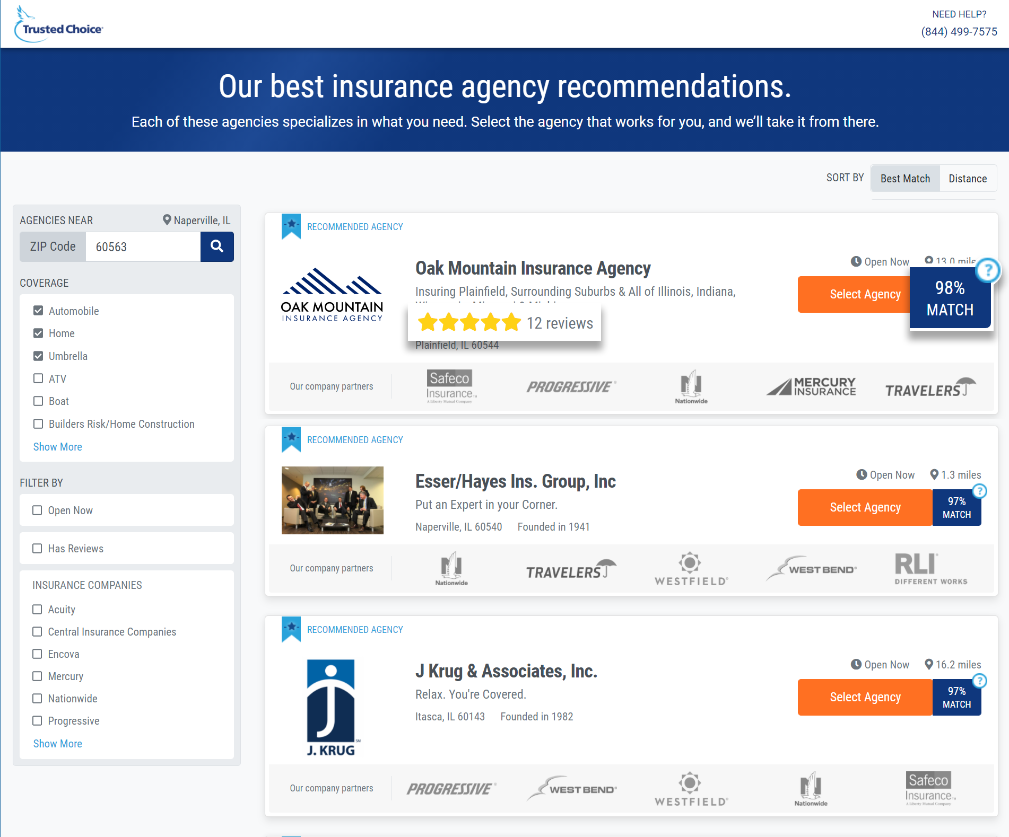
Task: Check the Progressive company filter
Action: pyautogui.click(x=37, y=720)
